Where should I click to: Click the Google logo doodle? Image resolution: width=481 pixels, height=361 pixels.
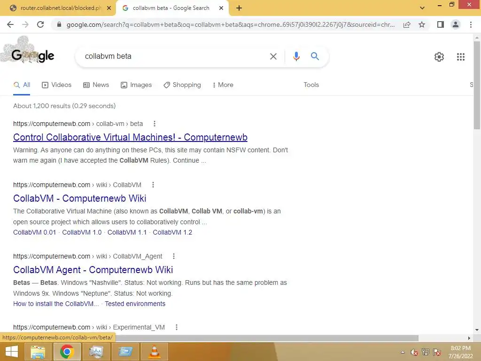point(29,52)
